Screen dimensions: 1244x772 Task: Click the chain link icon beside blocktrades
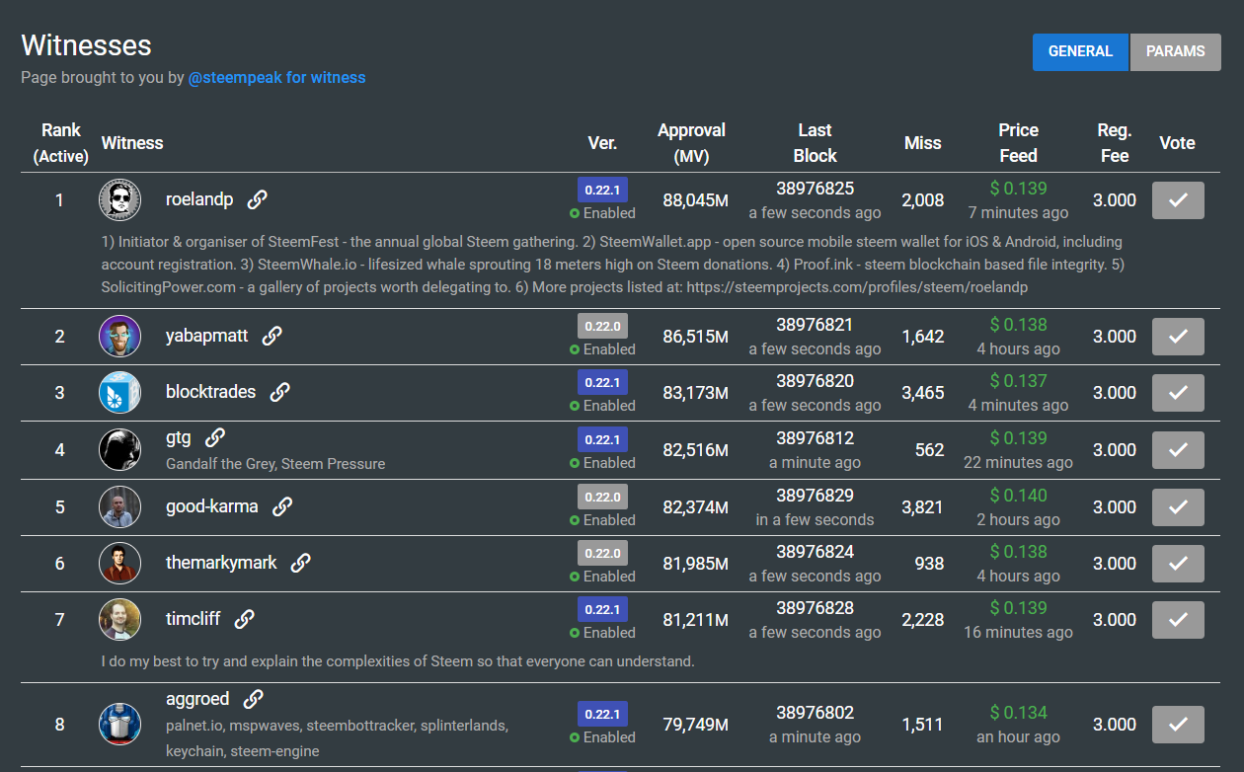280,392
